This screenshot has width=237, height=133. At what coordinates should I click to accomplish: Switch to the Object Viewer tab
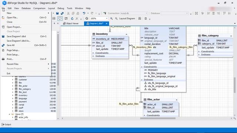71,24
